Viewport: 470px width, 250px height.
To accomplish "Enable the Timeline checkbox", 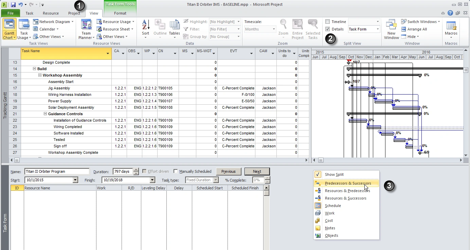I will (327, 22).
